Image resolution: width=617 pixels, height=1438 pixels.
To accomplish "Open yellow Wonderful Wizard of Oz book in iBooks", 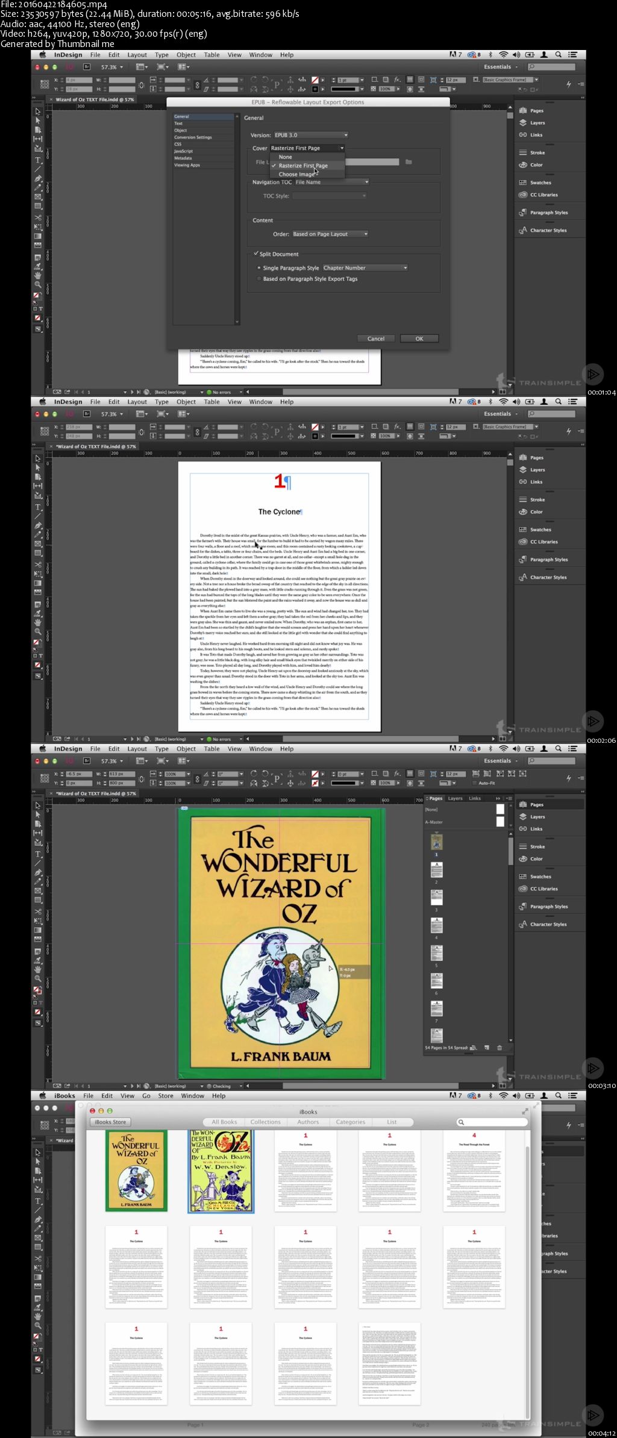I will (x=136, y=1171).
